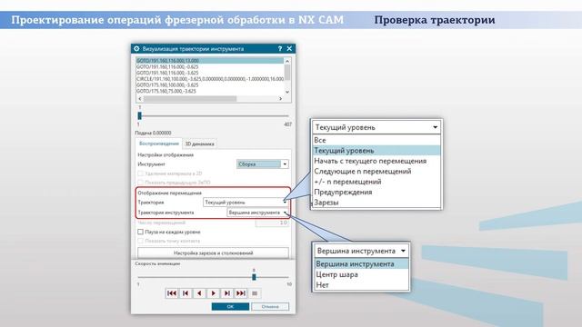The height and width of the screenshot is (327, 582).
Task: Click the 'Отмена' cancel button
Action: [270, 307]
